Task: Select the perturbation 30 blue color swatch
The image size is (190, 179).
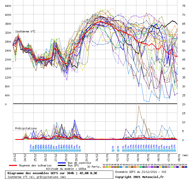Action: point(186,167)
